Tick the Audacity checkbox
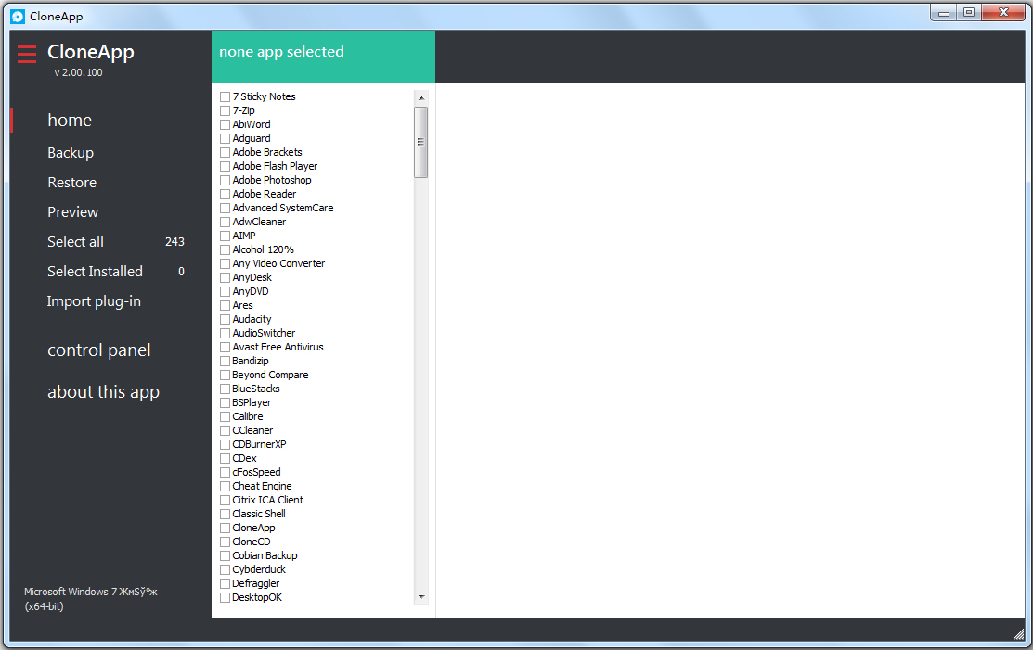The height and width of the screenshot is (650, 1033). (x=226, y=319)
